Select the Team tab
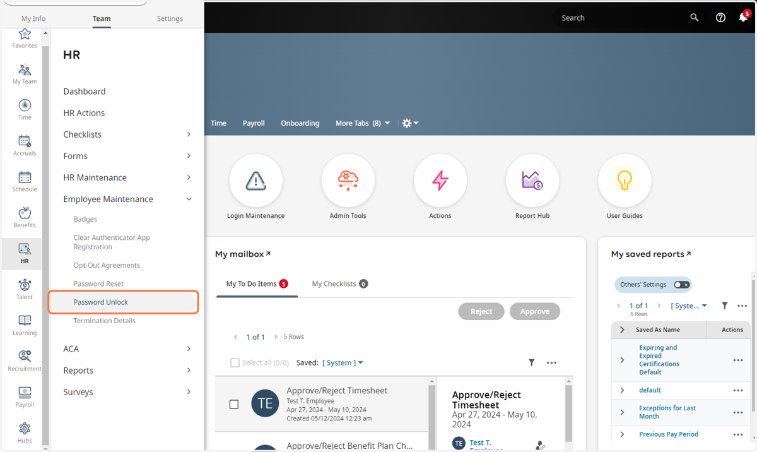 click(x=102, y=18)
